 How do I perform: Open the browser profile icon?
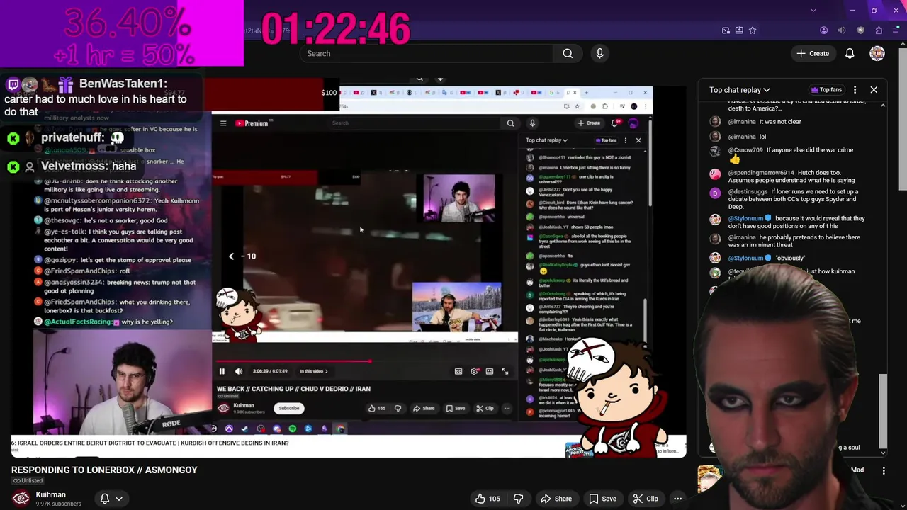(823, 30)
